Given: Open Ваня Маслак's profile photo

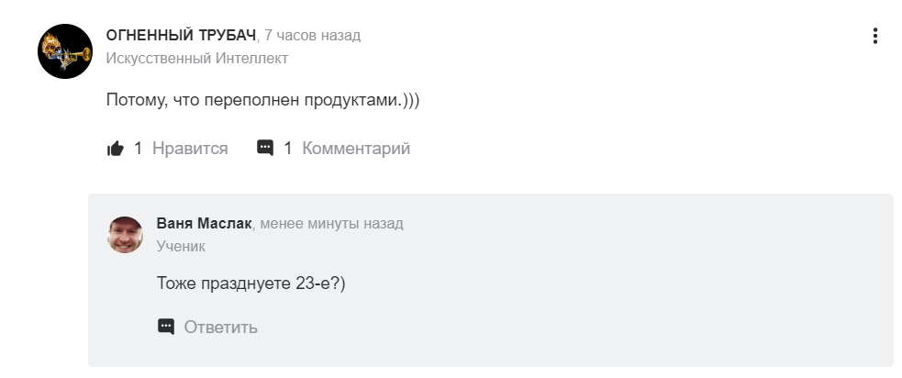Looking at the screenshot, I should coord(125,235).
